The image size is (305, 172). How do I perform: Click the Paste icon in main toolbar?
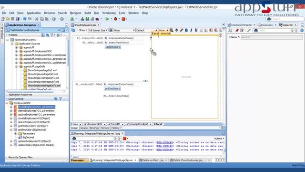[x=47, y=19]
